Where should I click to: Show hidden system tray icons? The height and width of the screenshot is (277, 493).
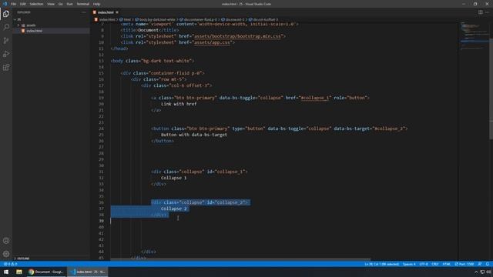(x=476, y=272)
